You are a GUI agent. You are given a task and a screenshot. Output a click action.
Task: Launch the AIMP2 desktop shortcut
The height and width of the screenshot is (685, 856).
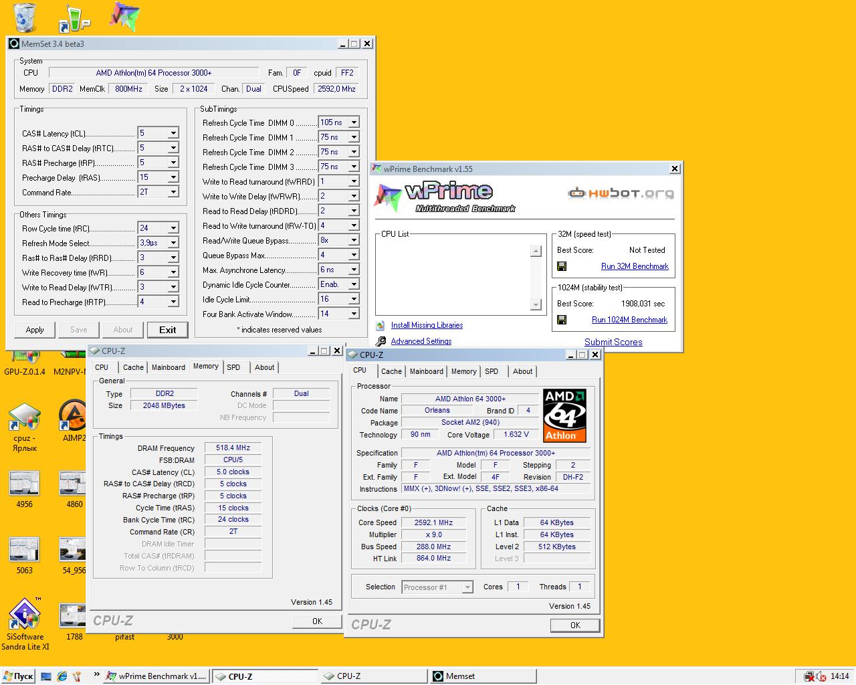pos(74,422)
